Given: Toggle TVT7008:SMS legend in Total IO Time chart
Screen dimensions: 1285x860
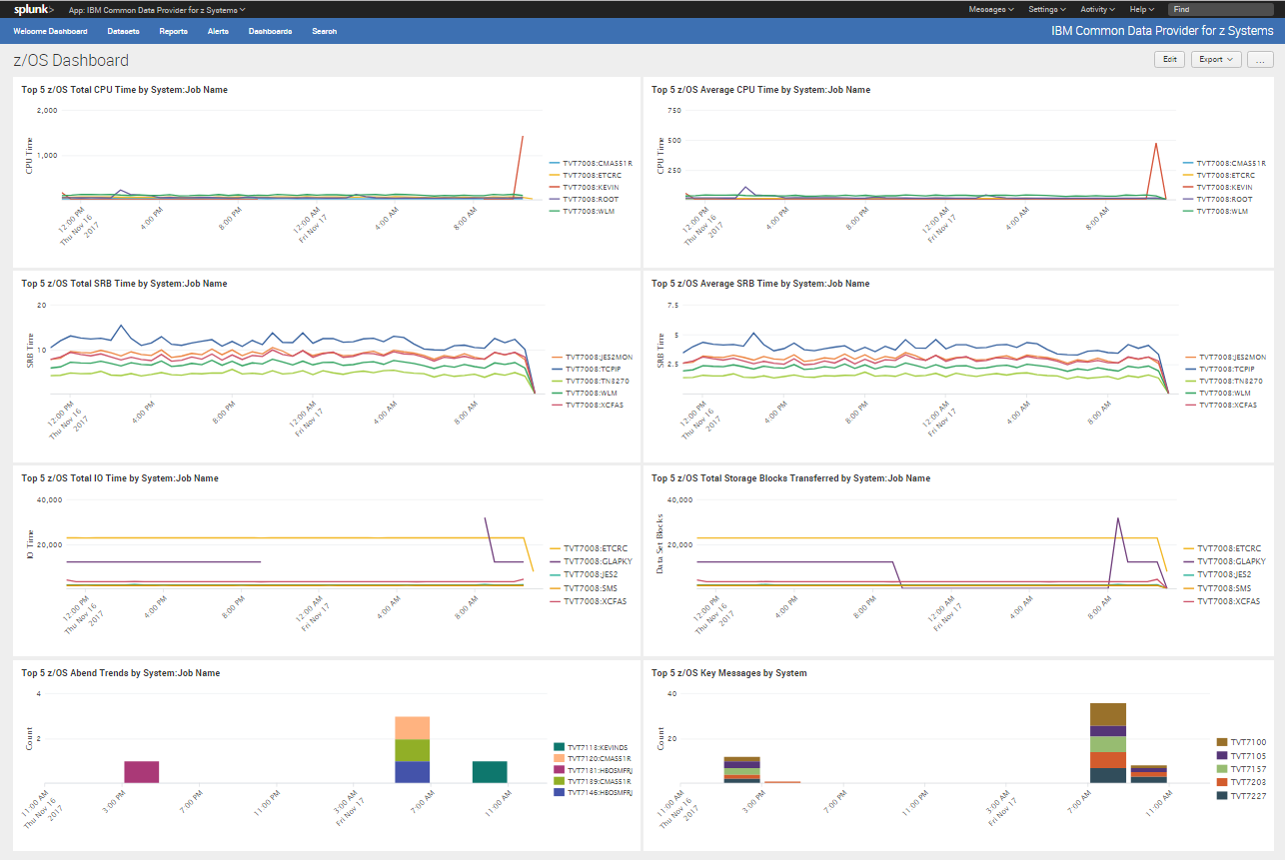Looking at the screenshot, I should 586,589.
